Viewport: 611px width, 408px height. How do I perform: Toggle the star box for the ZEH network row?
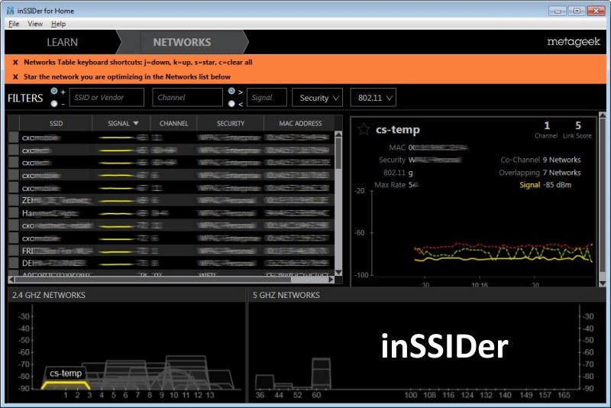coord(14,201)
